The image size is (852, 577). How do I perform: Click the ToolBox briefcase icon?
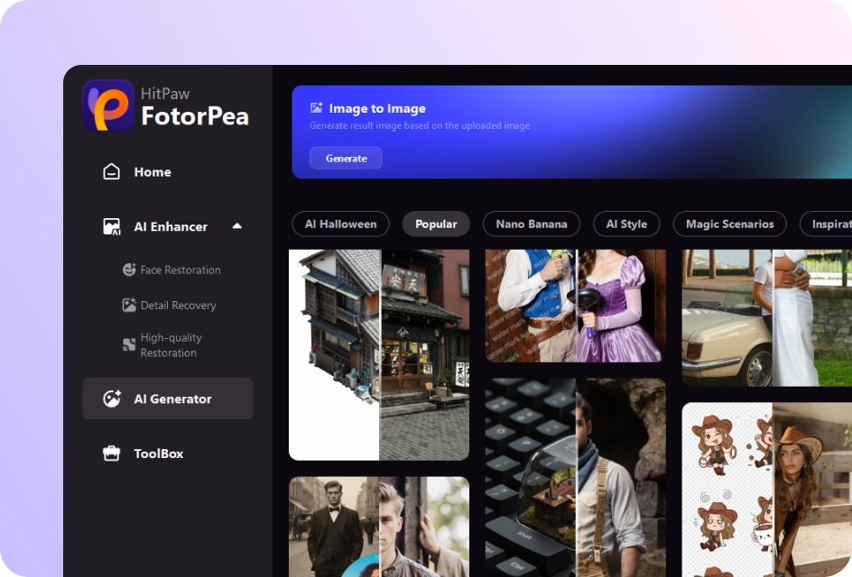pyautogui.click(x=111, y=453)
